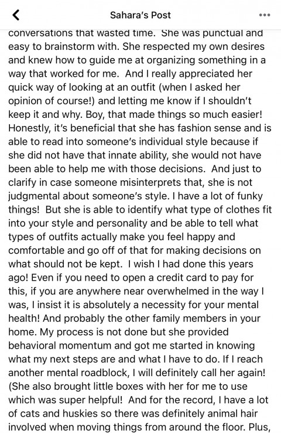Click the text "I wish I had done this years"

point(190,264)
